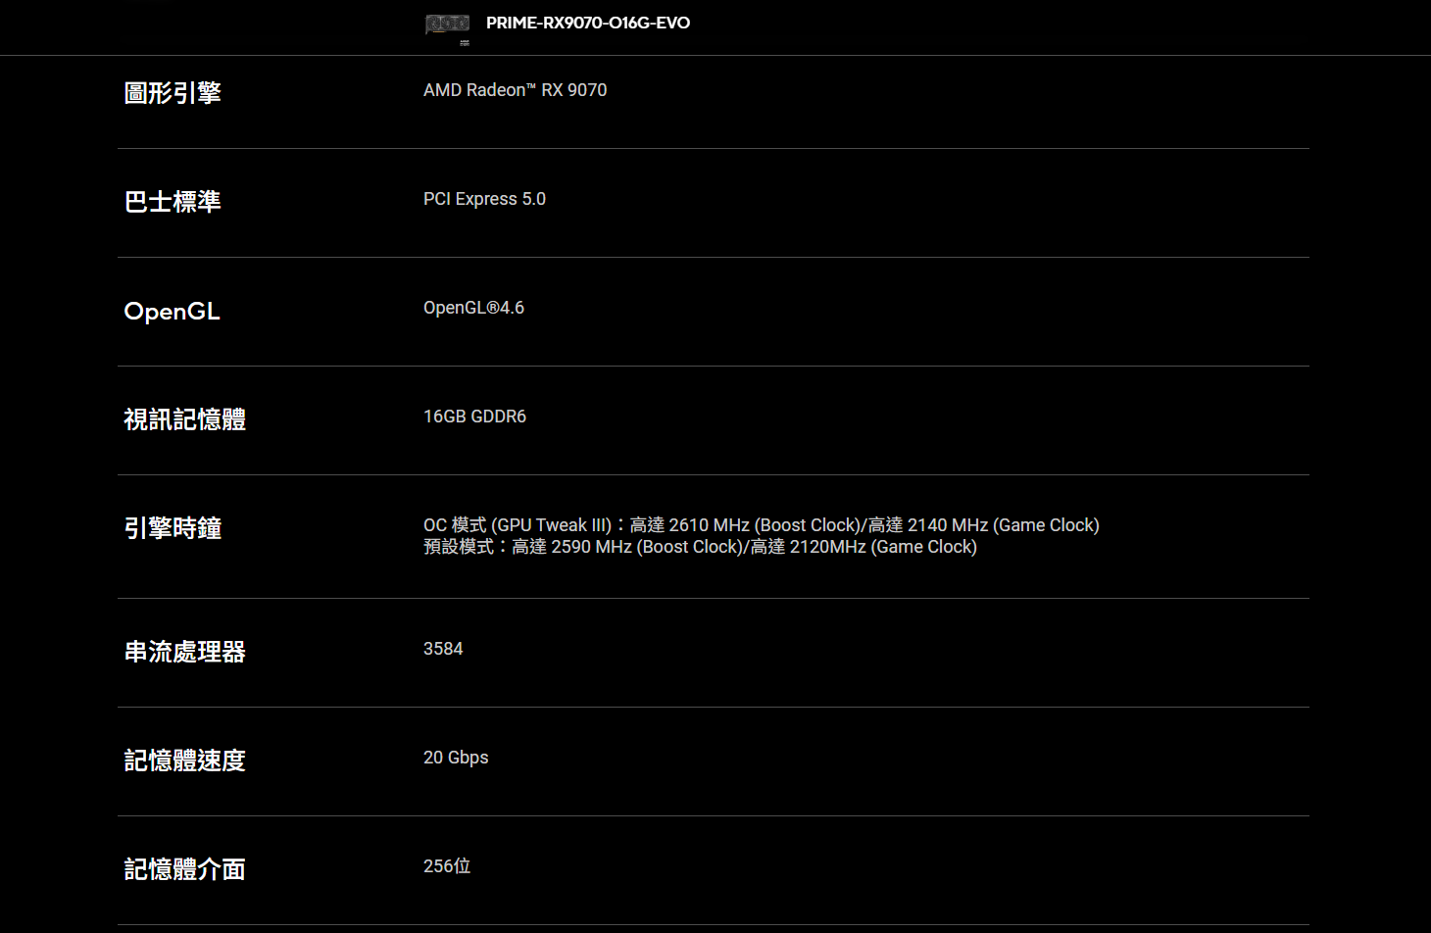
Task: Click the 視訊記憶體 spec label
Action: tap(184, 419)
